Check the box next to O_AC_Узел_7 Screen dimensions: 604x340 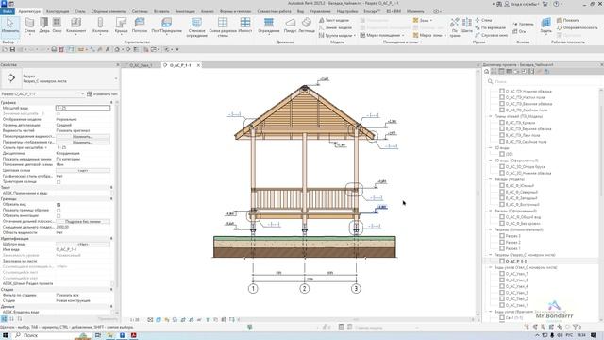[x=502, y=274]
